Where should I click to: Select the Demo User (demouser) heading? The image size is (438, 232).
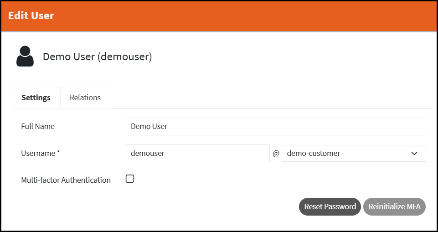(97, 57)
